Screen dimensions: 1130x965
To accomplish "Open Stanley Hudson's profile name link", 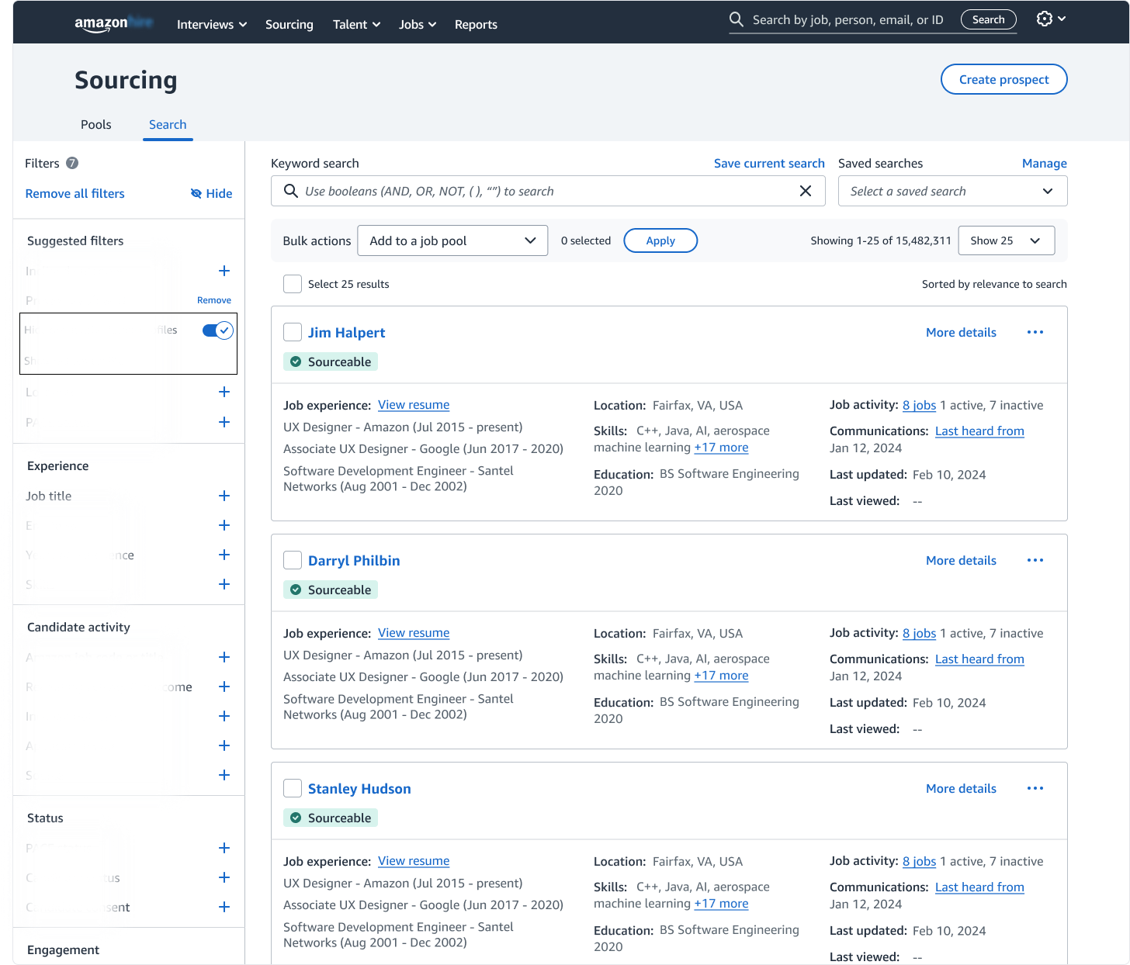I will 359,788.
